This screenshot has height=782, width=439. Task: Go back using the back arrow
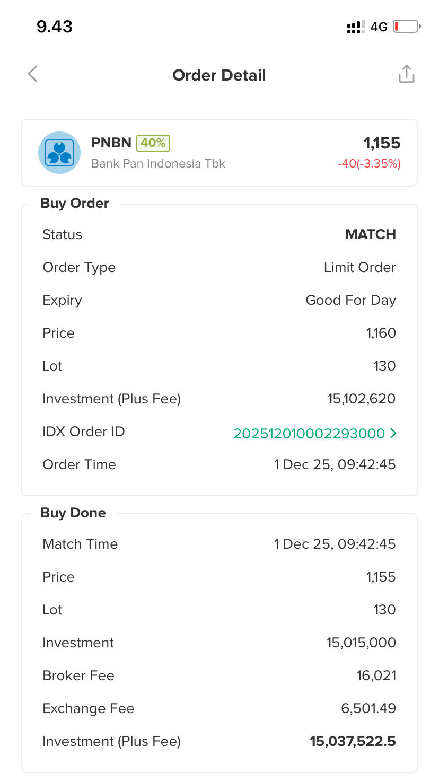(33, 74)
